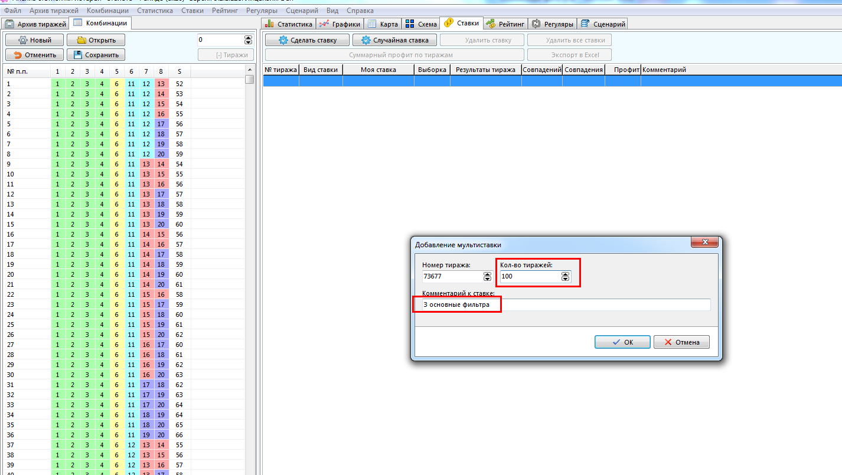The width and height of the screenshot is (842, 475).
Task: Open the Рейтинг tab with money icon
Action: tap(505, 24)
